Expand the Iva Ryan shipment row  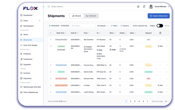tap(51, 85)
